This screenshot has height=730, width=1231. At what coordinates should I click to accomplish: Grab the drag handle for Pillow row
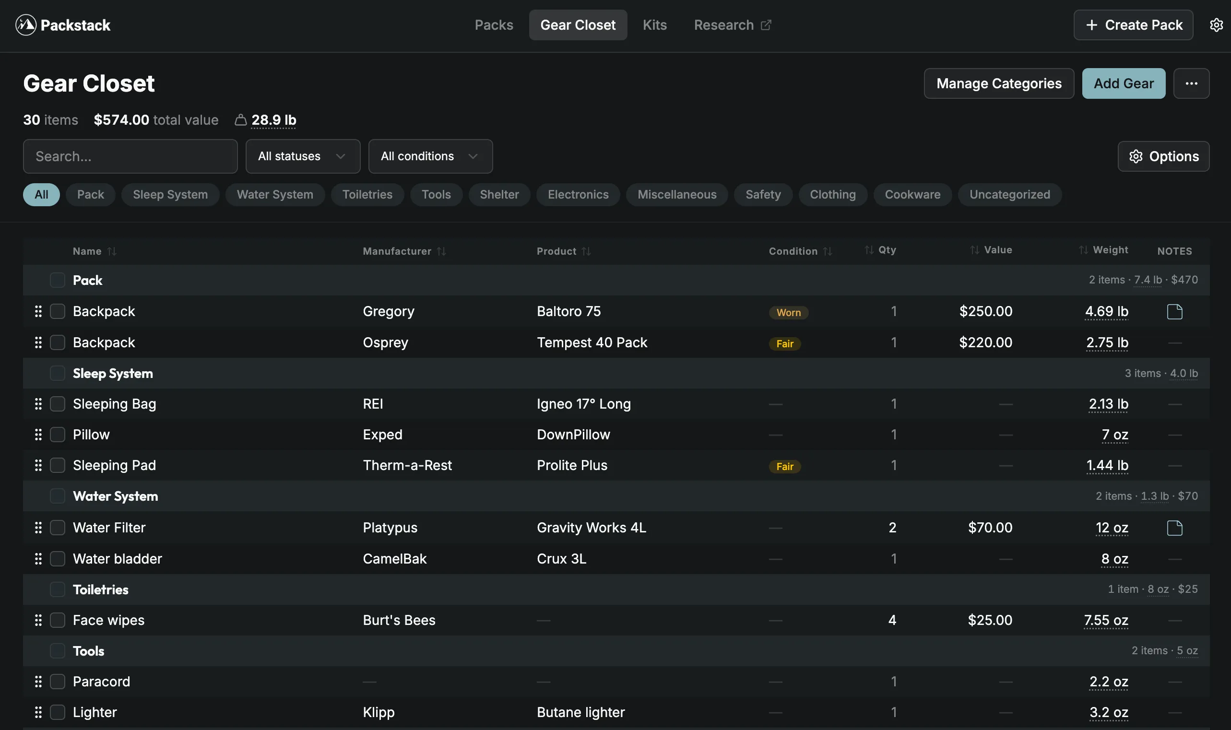38,435
